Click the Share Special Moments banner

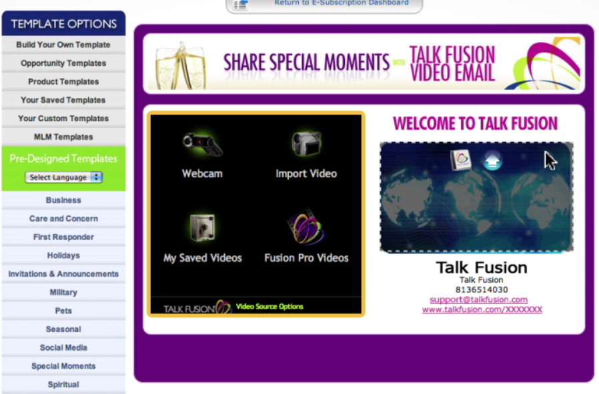coord(364,63)
